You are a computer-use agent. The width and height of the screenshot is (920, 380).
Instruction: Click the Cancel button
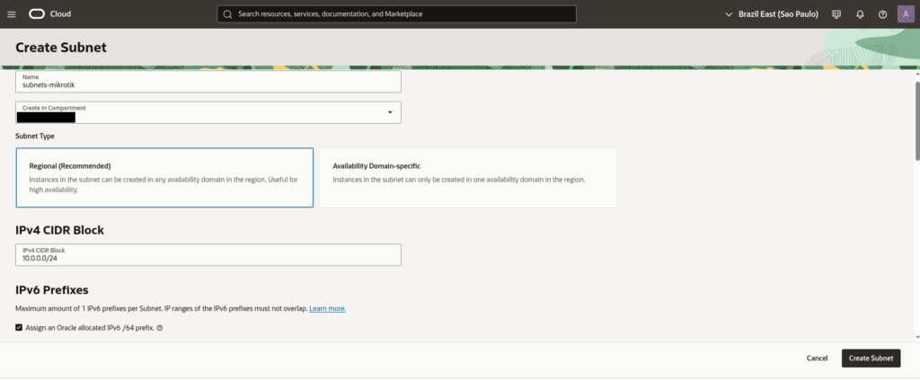(x=817, y=358)
